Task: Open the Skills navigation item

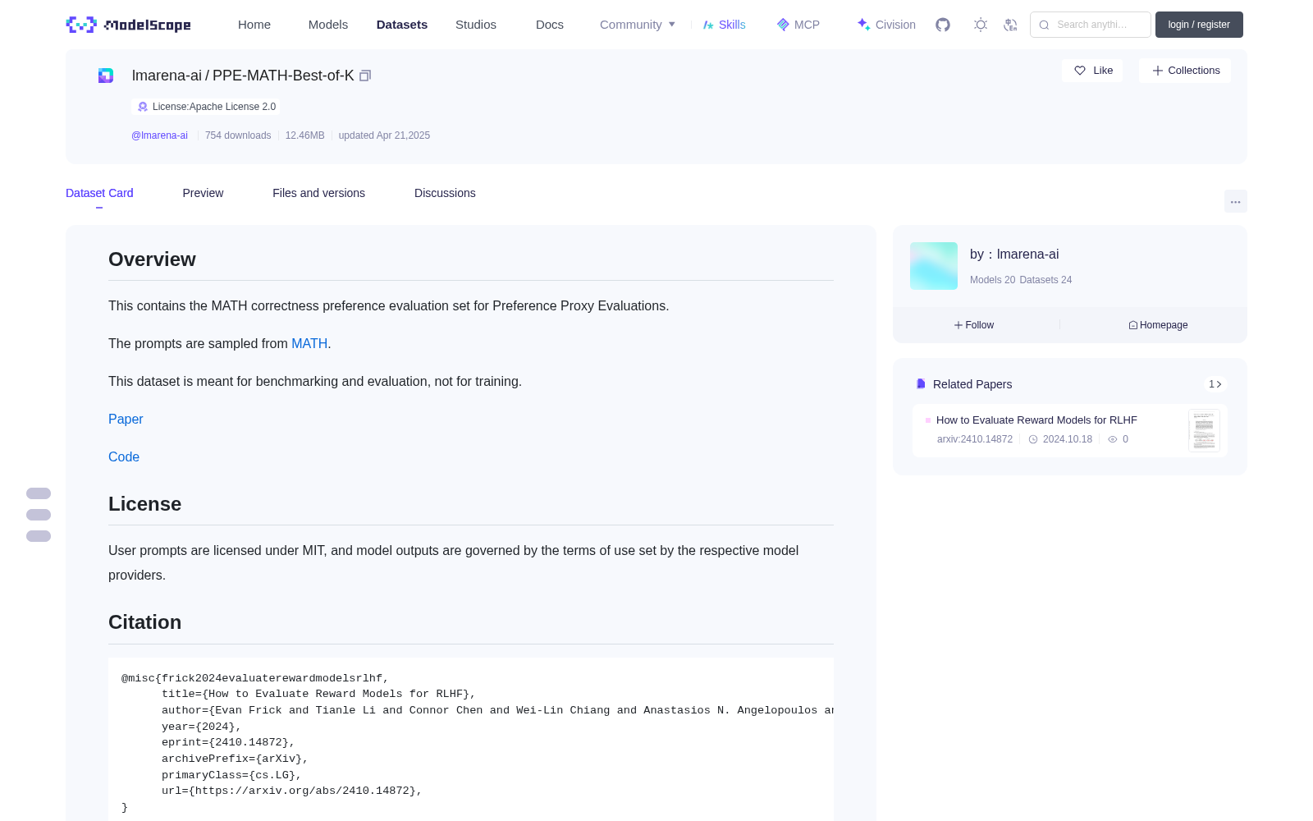Action: (x=724, y=25)
